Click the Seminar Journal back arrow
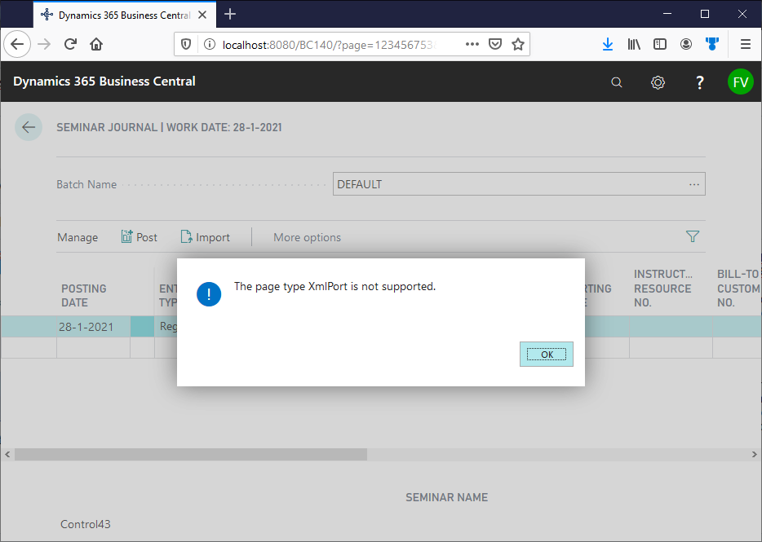 29,127
